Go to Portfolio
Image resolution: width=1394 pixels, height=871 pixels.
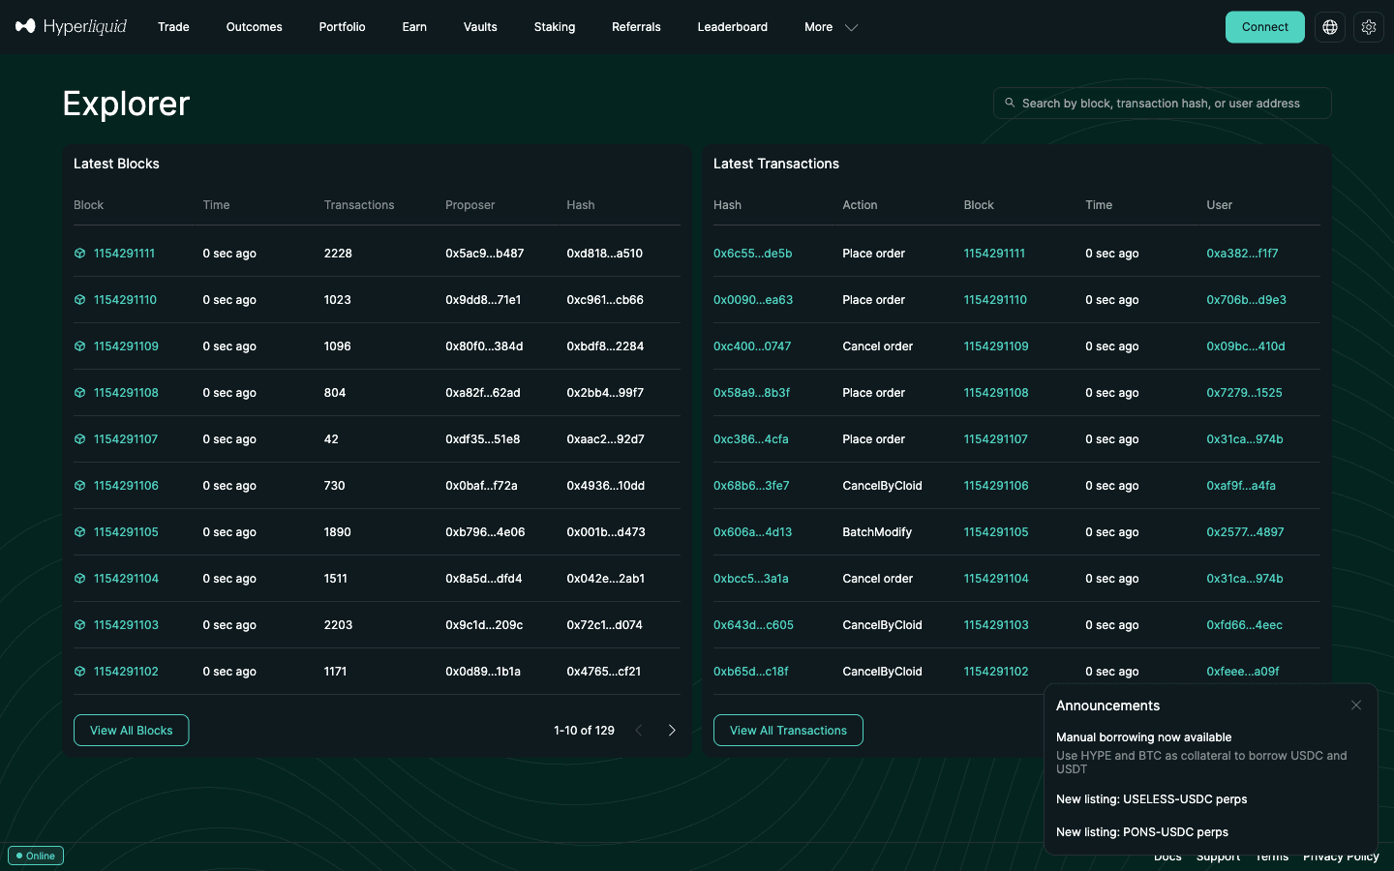coord(342,27)
